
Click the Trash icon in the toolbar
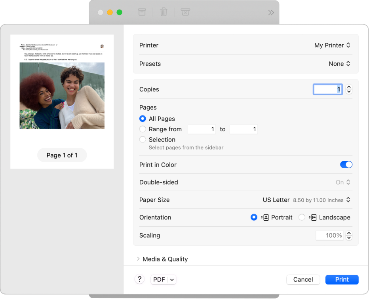click(164, 12)
